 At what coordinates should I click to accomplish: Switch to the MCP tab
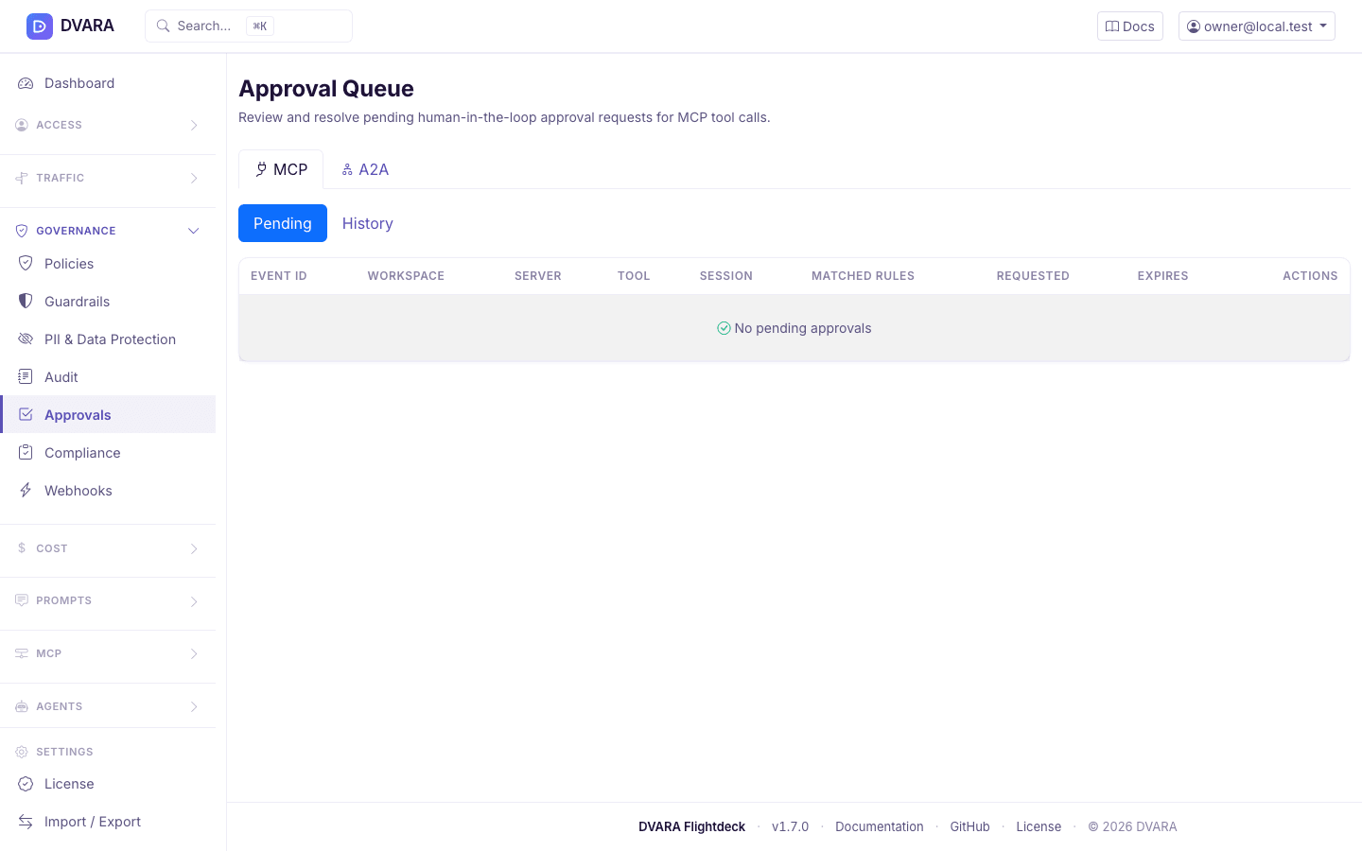(x=281, y=169)
